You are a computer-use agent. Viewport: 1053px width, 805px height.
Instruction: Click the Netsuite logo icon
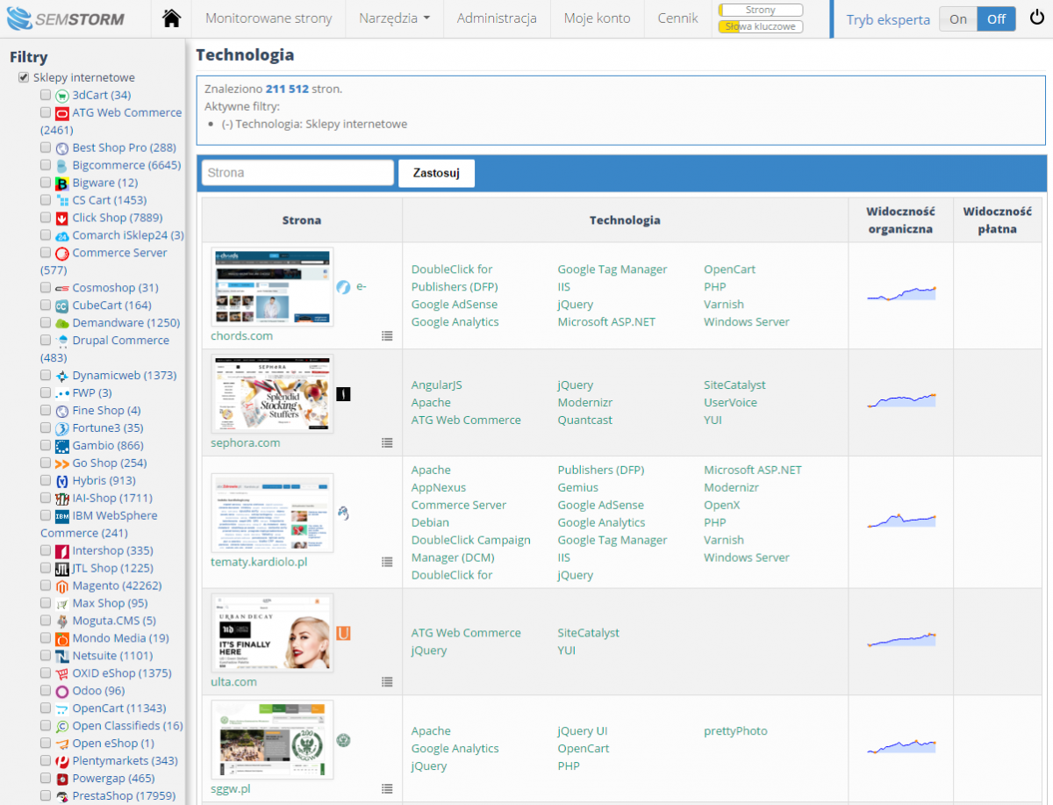tap(62, 657)
